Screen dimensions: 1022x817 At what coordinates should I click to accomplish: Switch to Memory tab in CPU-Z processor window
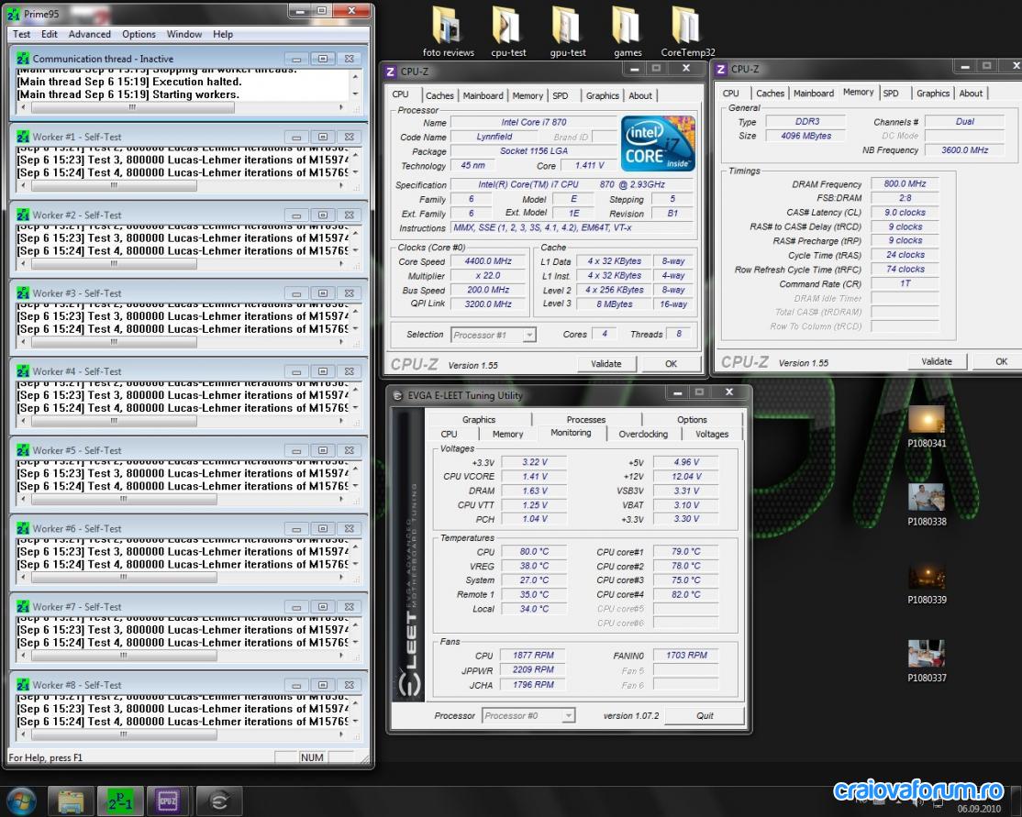point(528,95)
